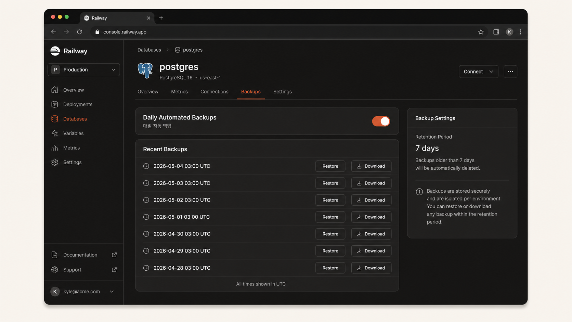Open the browser three-dot menu
Viewport: 572px width, 322px height.
click(520, 32)
